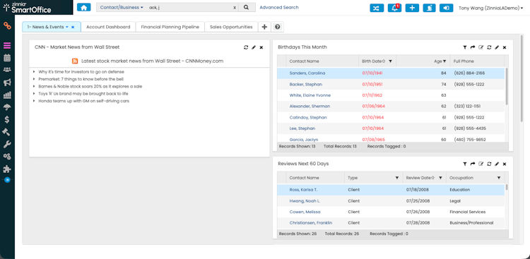
Task: Open filter icon in Birthdays This Month panel
Action: tap(465, 47)
